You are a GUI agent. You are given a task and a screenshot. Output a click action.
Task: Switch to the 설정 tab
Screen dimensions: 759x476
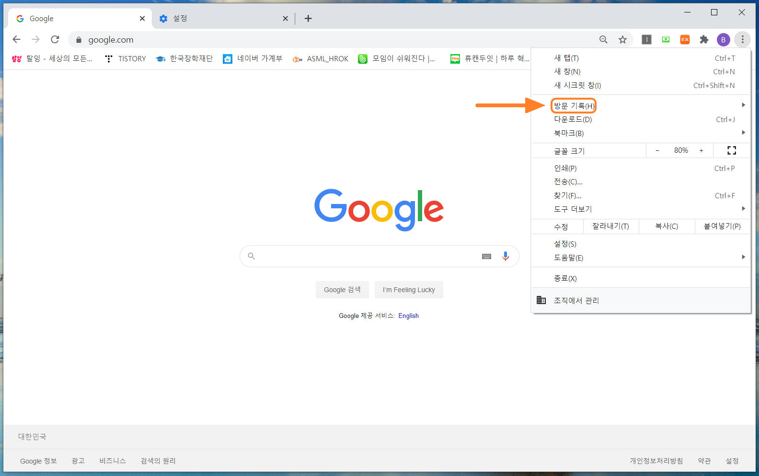coord(223,18)
